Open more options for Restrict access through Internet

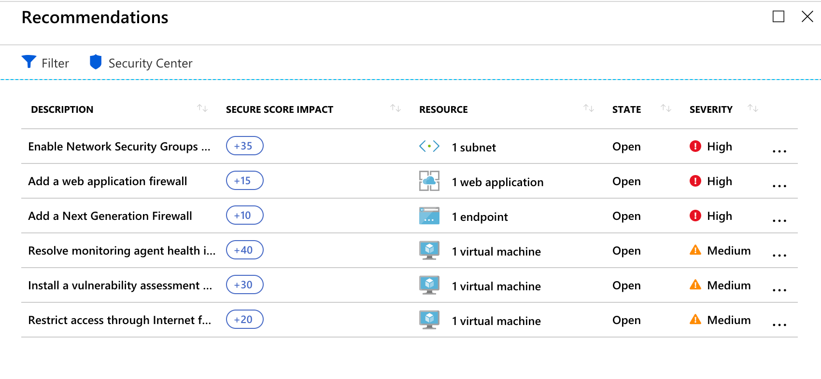(779, 325)
